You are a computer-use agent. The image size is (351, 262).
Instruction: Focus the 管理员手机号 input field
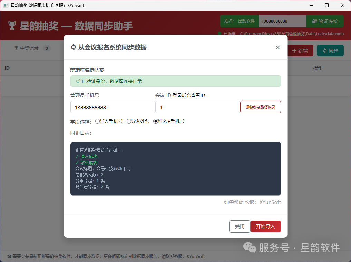pyautogui.click(x=113, y=107)
